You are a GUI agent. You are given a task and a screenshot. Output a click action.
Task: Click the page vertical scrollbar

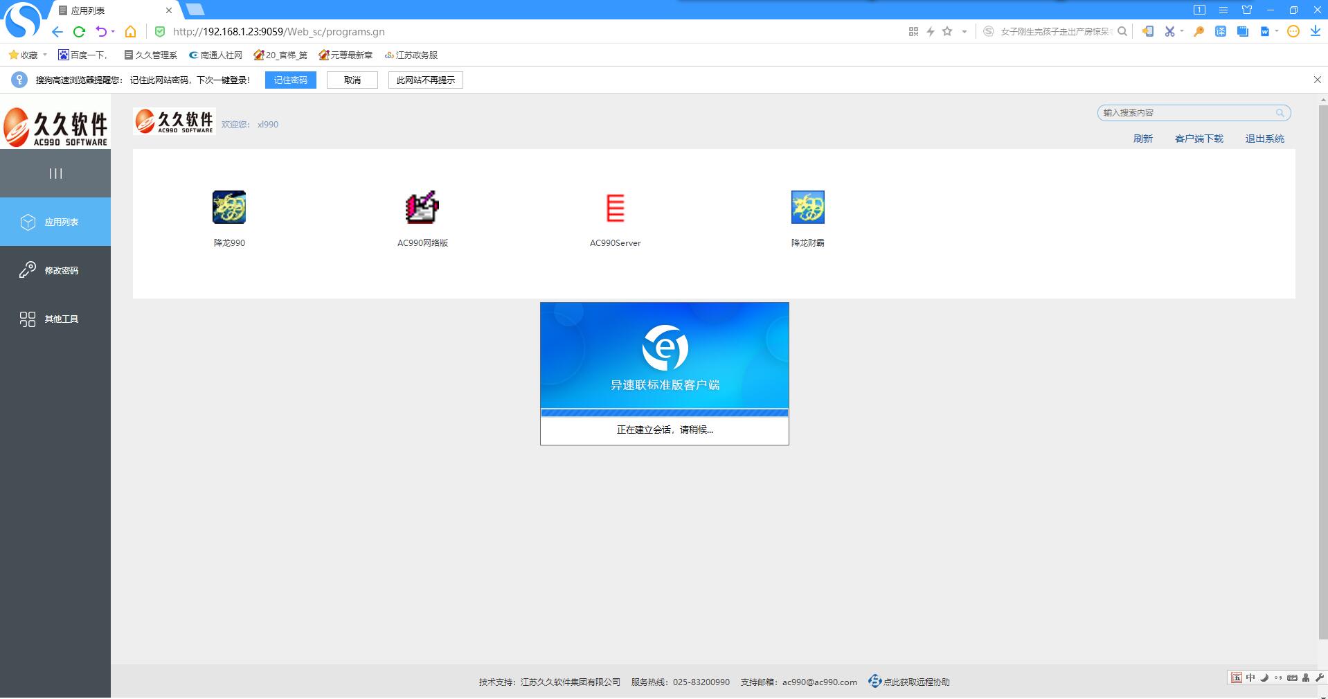tap(1323, 373)
